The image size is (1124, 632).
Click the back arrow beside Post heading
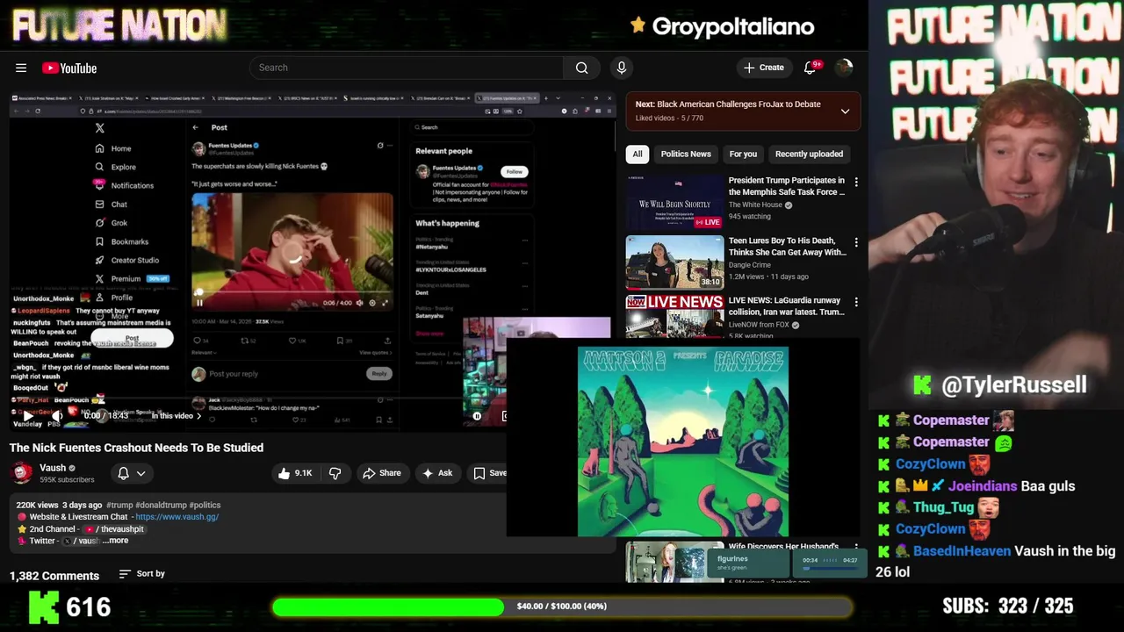(196, 127)
